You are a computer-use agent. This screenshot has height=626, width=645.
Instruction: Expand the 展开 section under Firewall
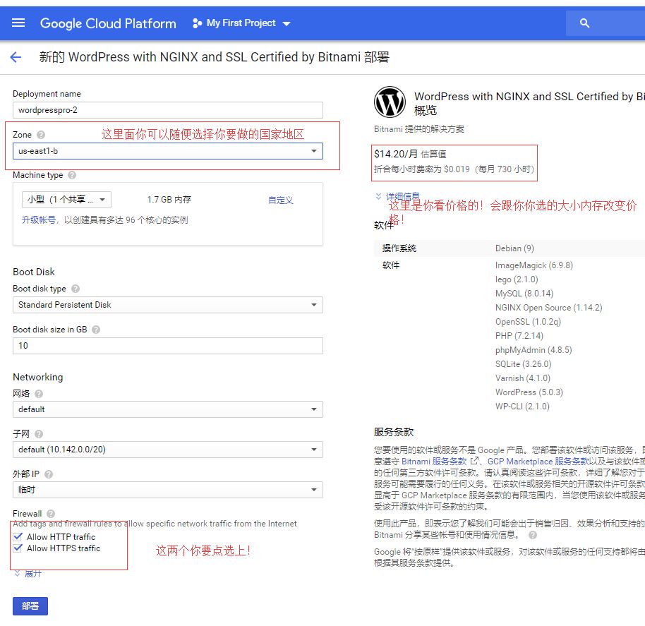tap(28, 573)
